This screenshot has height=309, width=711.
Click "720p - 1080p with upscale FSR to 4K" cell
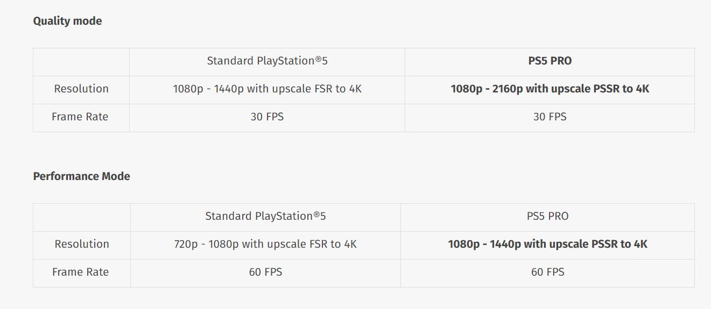(265, 244)
